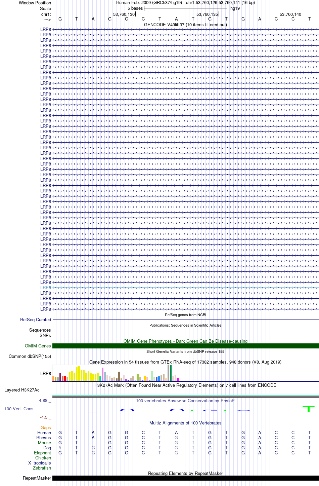Click the hg19 assembly label
The width and height of the screenshot is (319, 486).
pyautogui.click(x=235, y=8)
